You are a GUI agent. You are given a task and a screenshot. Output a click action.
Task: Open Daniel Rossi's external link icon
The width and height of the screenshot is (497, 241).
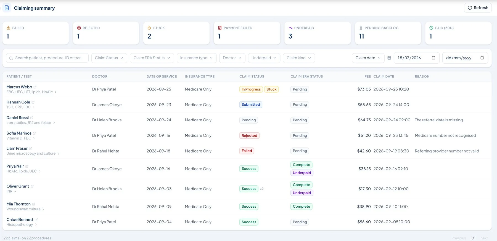(x=32, y=118)
